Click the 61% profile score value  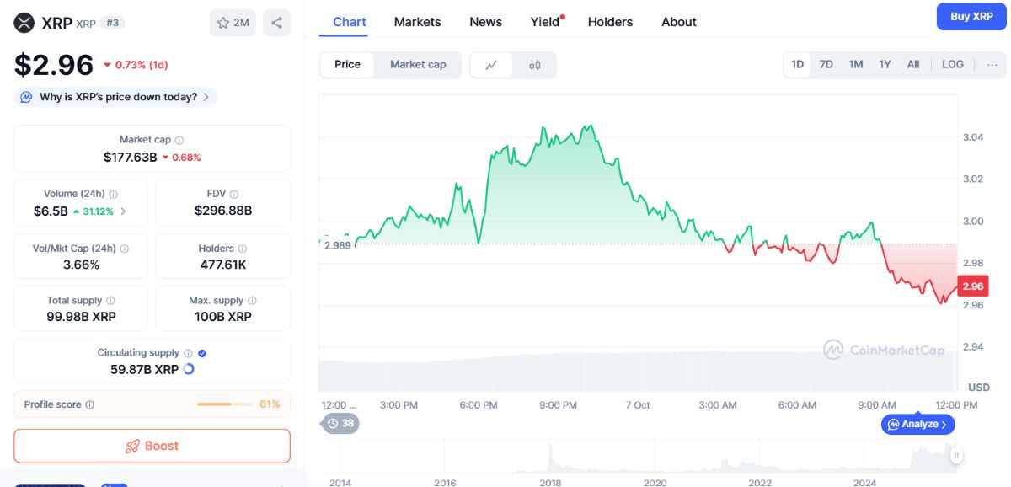[x=270, y=404]
